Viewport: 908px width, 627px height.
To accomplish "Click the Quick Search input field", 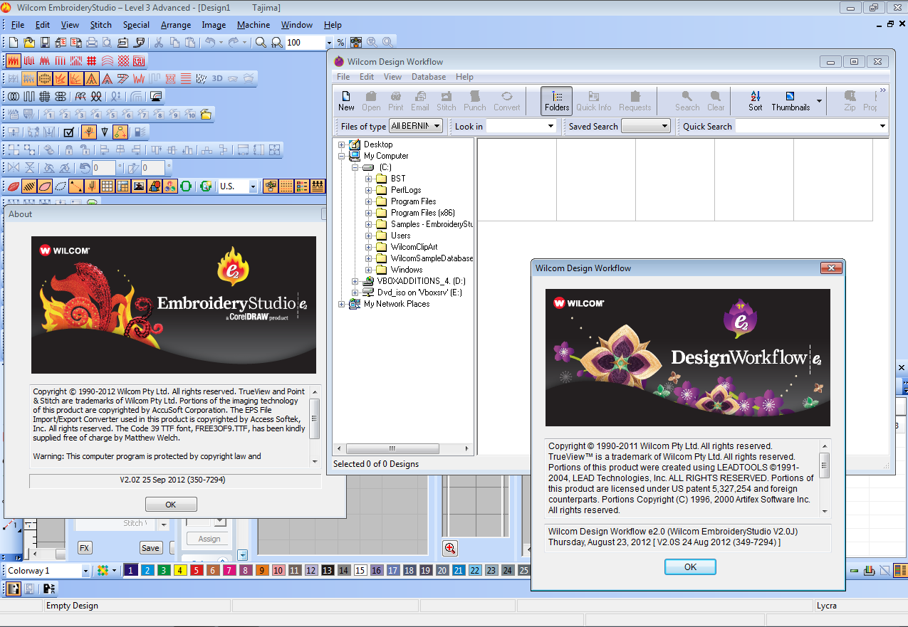I will click(x=806, y=126).
